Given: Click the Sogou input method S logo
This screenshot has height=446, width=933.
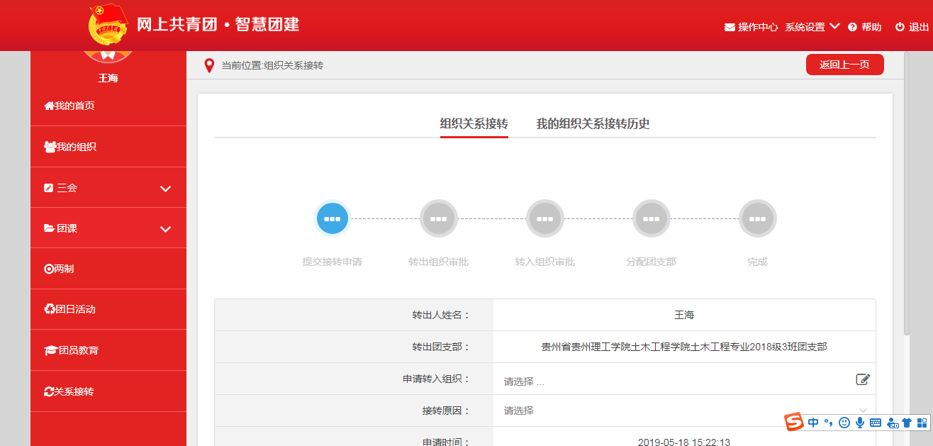Looking at the screenshot, I should [794, 423].
